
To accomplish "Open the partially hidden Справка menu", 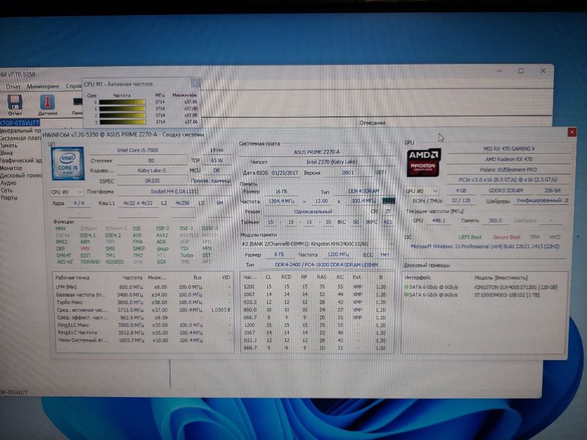I will 74,87.
